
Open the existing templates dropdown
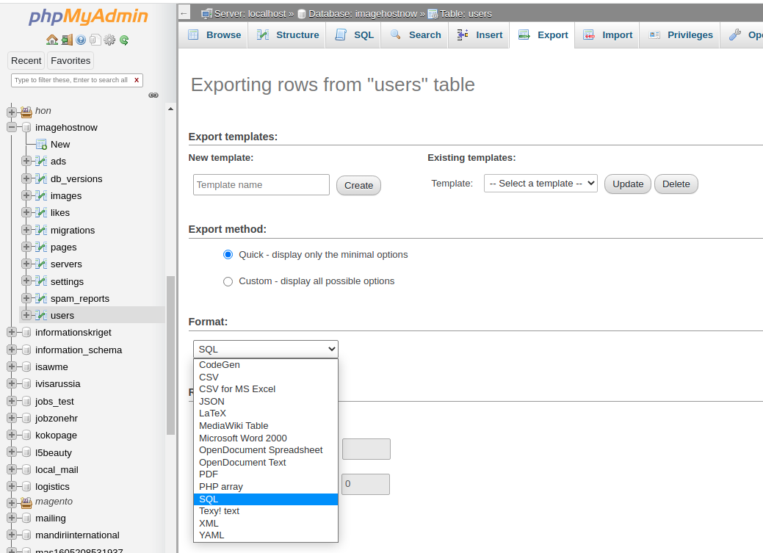pos(540,183)
